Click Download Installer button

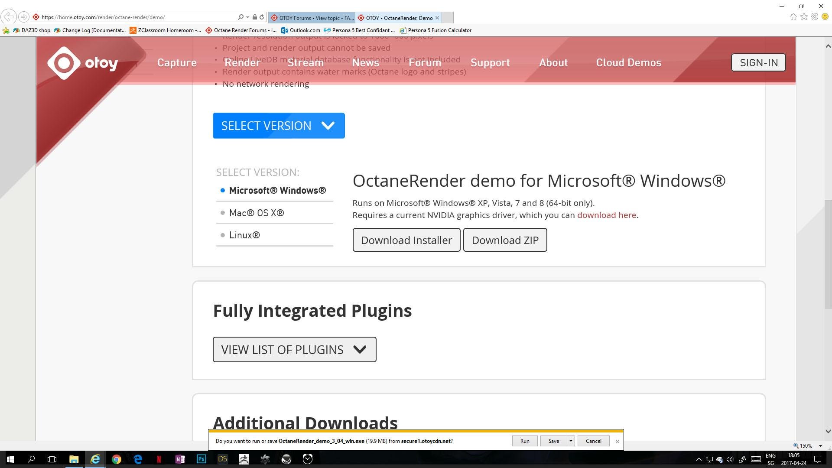406,240
